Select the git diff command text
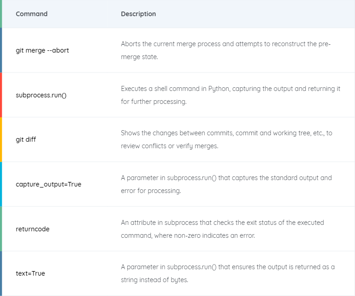This screenshot has height=296, width=355. tap(26, 139)
